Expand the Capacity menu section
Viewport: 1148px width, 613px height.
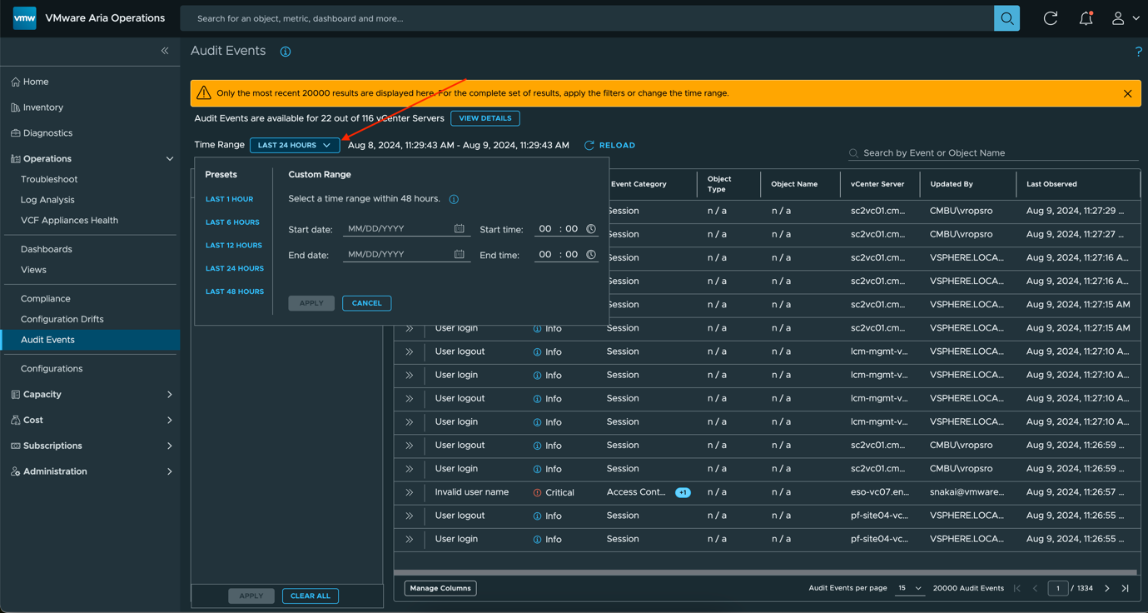(170, 394)
